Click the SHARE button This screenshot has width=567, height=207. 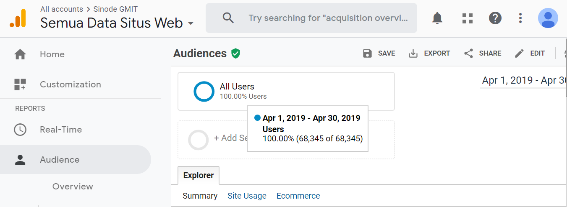pyautogui.click(x=483, y=54)
